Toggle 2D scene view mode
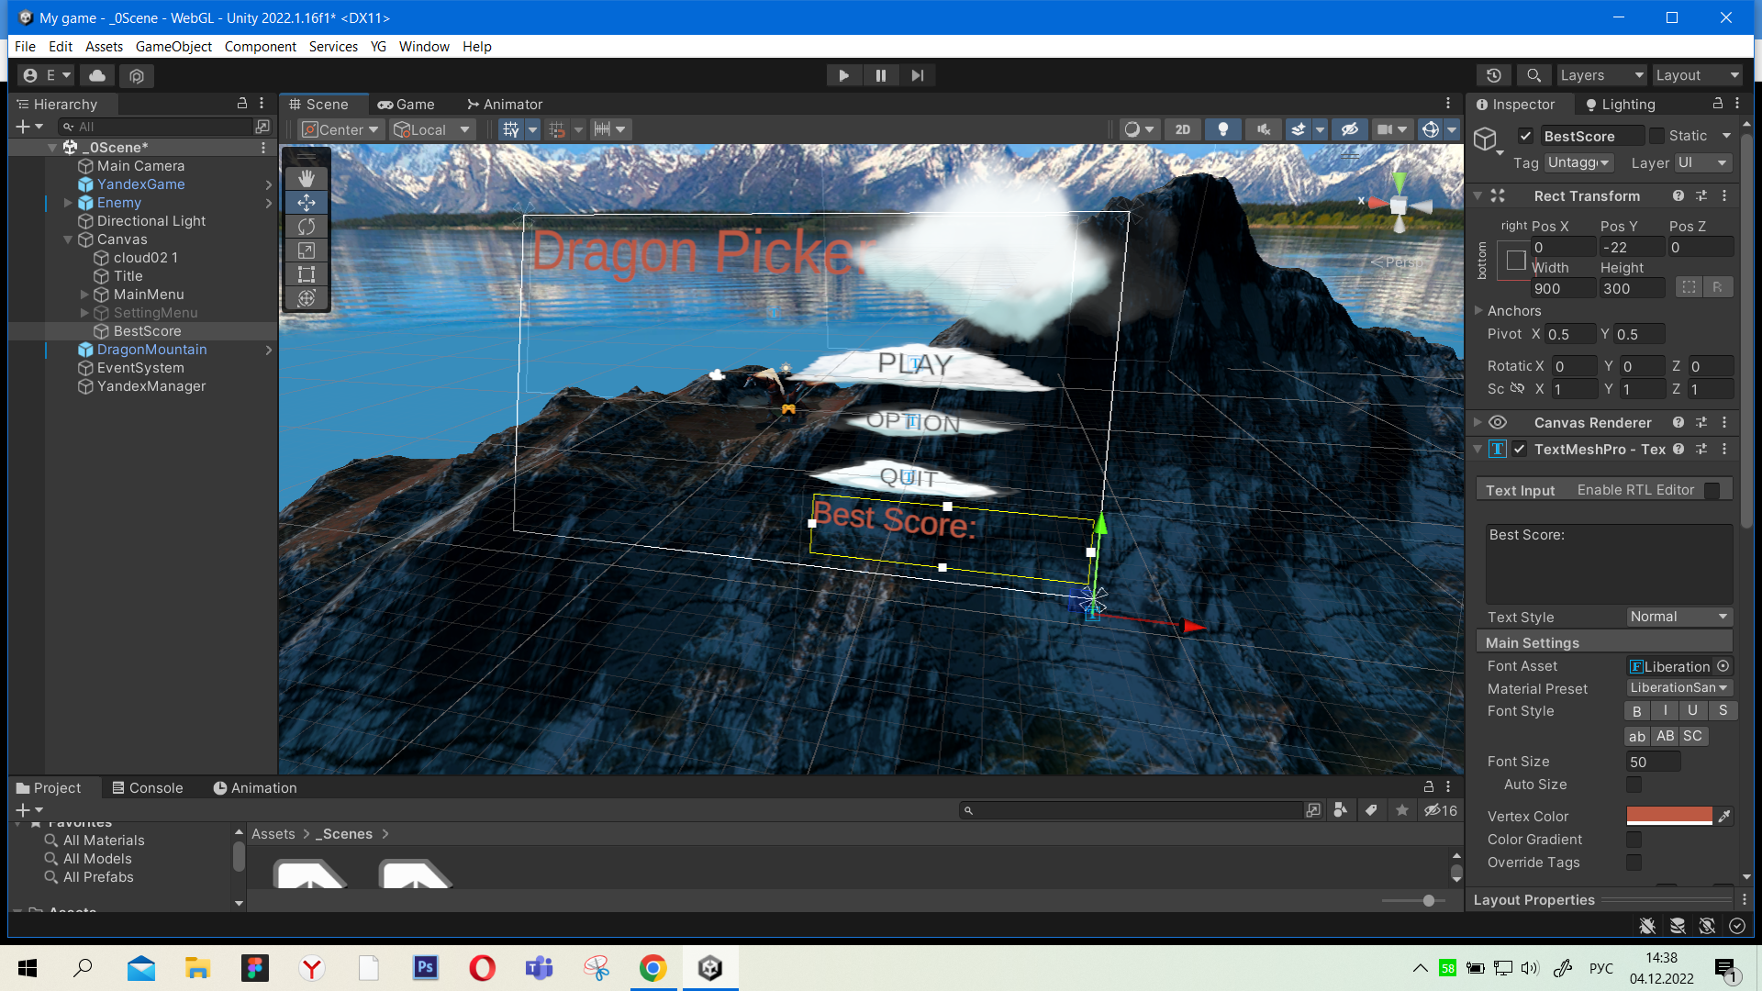Screen dimensions: 1762x991 point(1183,129)
